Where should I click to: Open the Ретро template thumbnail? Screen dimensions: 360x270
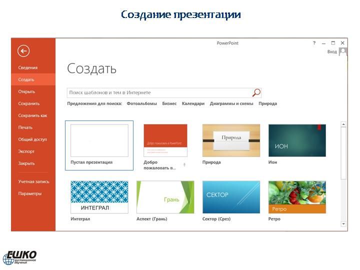point(297,197)
